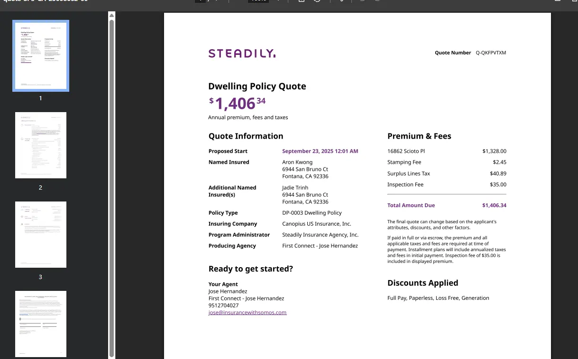Click the Program Administrator label
The height and width of the screenshot is (359, 578).
click(x=239, y=235)
